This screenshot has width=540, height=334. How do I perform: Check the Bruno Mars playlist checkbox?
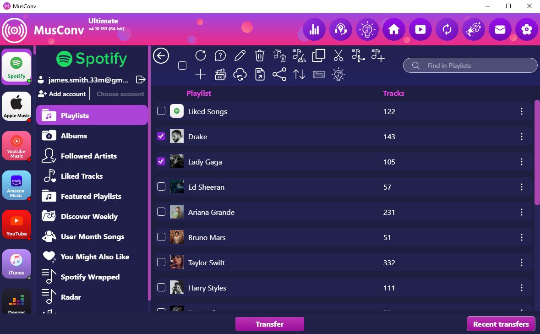[x=161, y=237]
